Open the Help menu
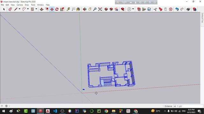This screenshot has width=204, height=114. tap(47, 5)
